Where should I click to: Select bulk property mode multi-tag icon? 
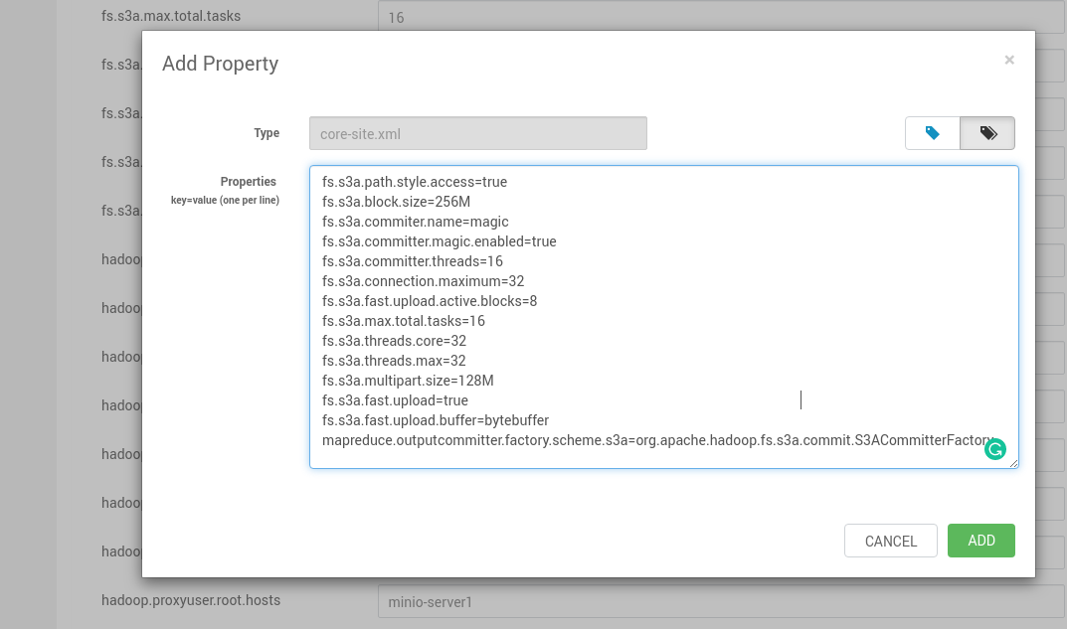[x=987, y=133]
